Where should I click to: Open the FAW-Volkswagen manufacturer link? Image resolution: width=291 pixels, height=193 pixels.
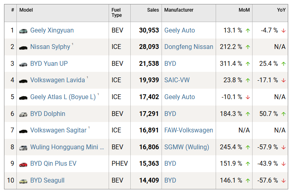pyautogui.click(x=188, y=130)
